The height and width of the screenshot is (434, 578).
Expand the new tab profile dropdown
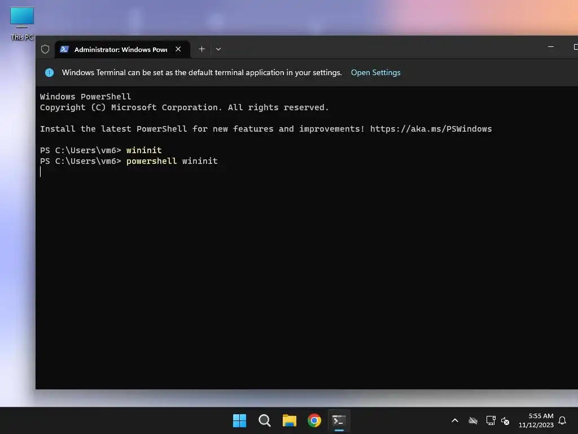pos(218,49)
